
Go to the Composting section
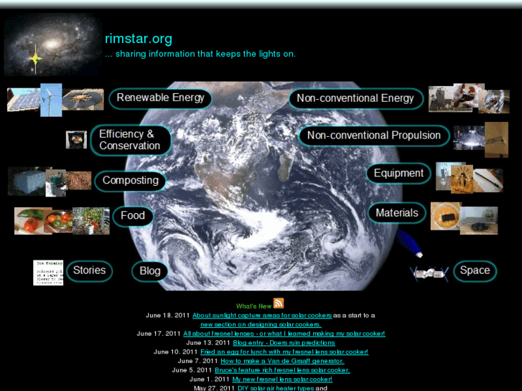click(131, 181)
